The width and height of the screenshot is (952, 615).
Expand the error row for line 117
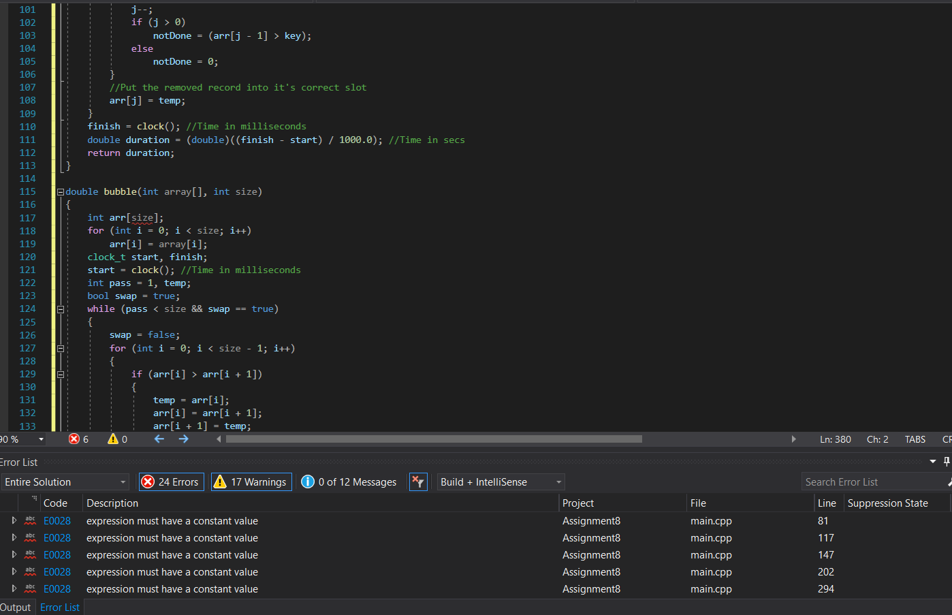[14, 537]
